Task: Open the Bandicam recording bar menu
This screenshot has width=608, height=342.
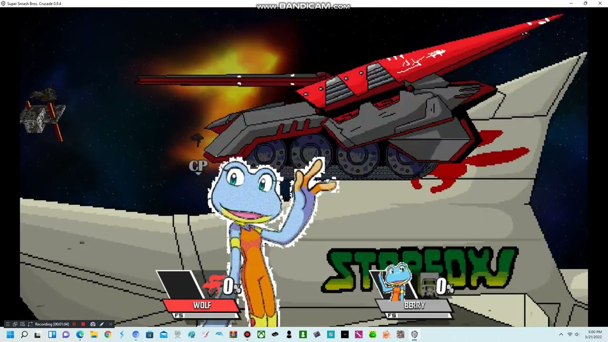Action: point(7,324)
